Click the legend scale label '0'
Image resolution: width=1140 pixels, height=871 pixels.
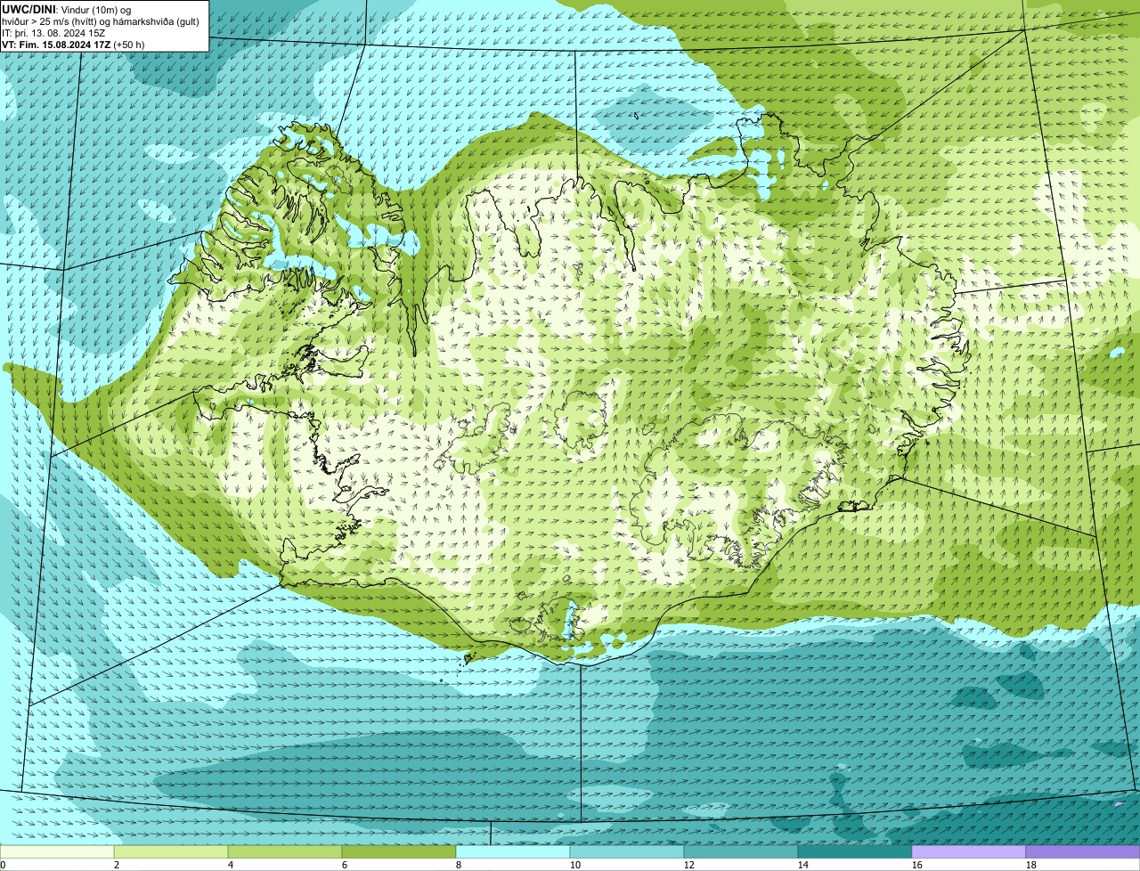pyautogui.click(x=3, y=865)
